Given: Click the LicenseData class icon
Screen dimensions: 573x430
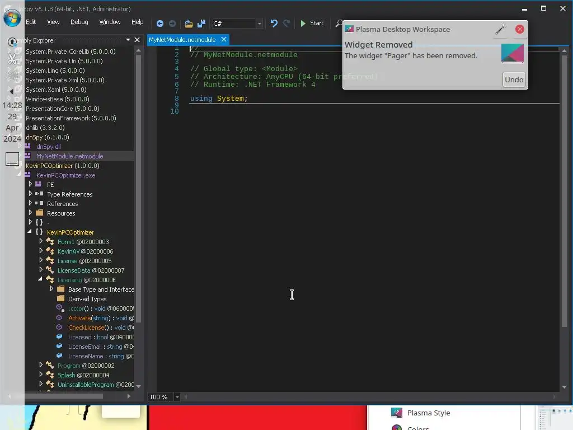Looking at the screenshot, I should pyautogui.click(x=50, y=270).
